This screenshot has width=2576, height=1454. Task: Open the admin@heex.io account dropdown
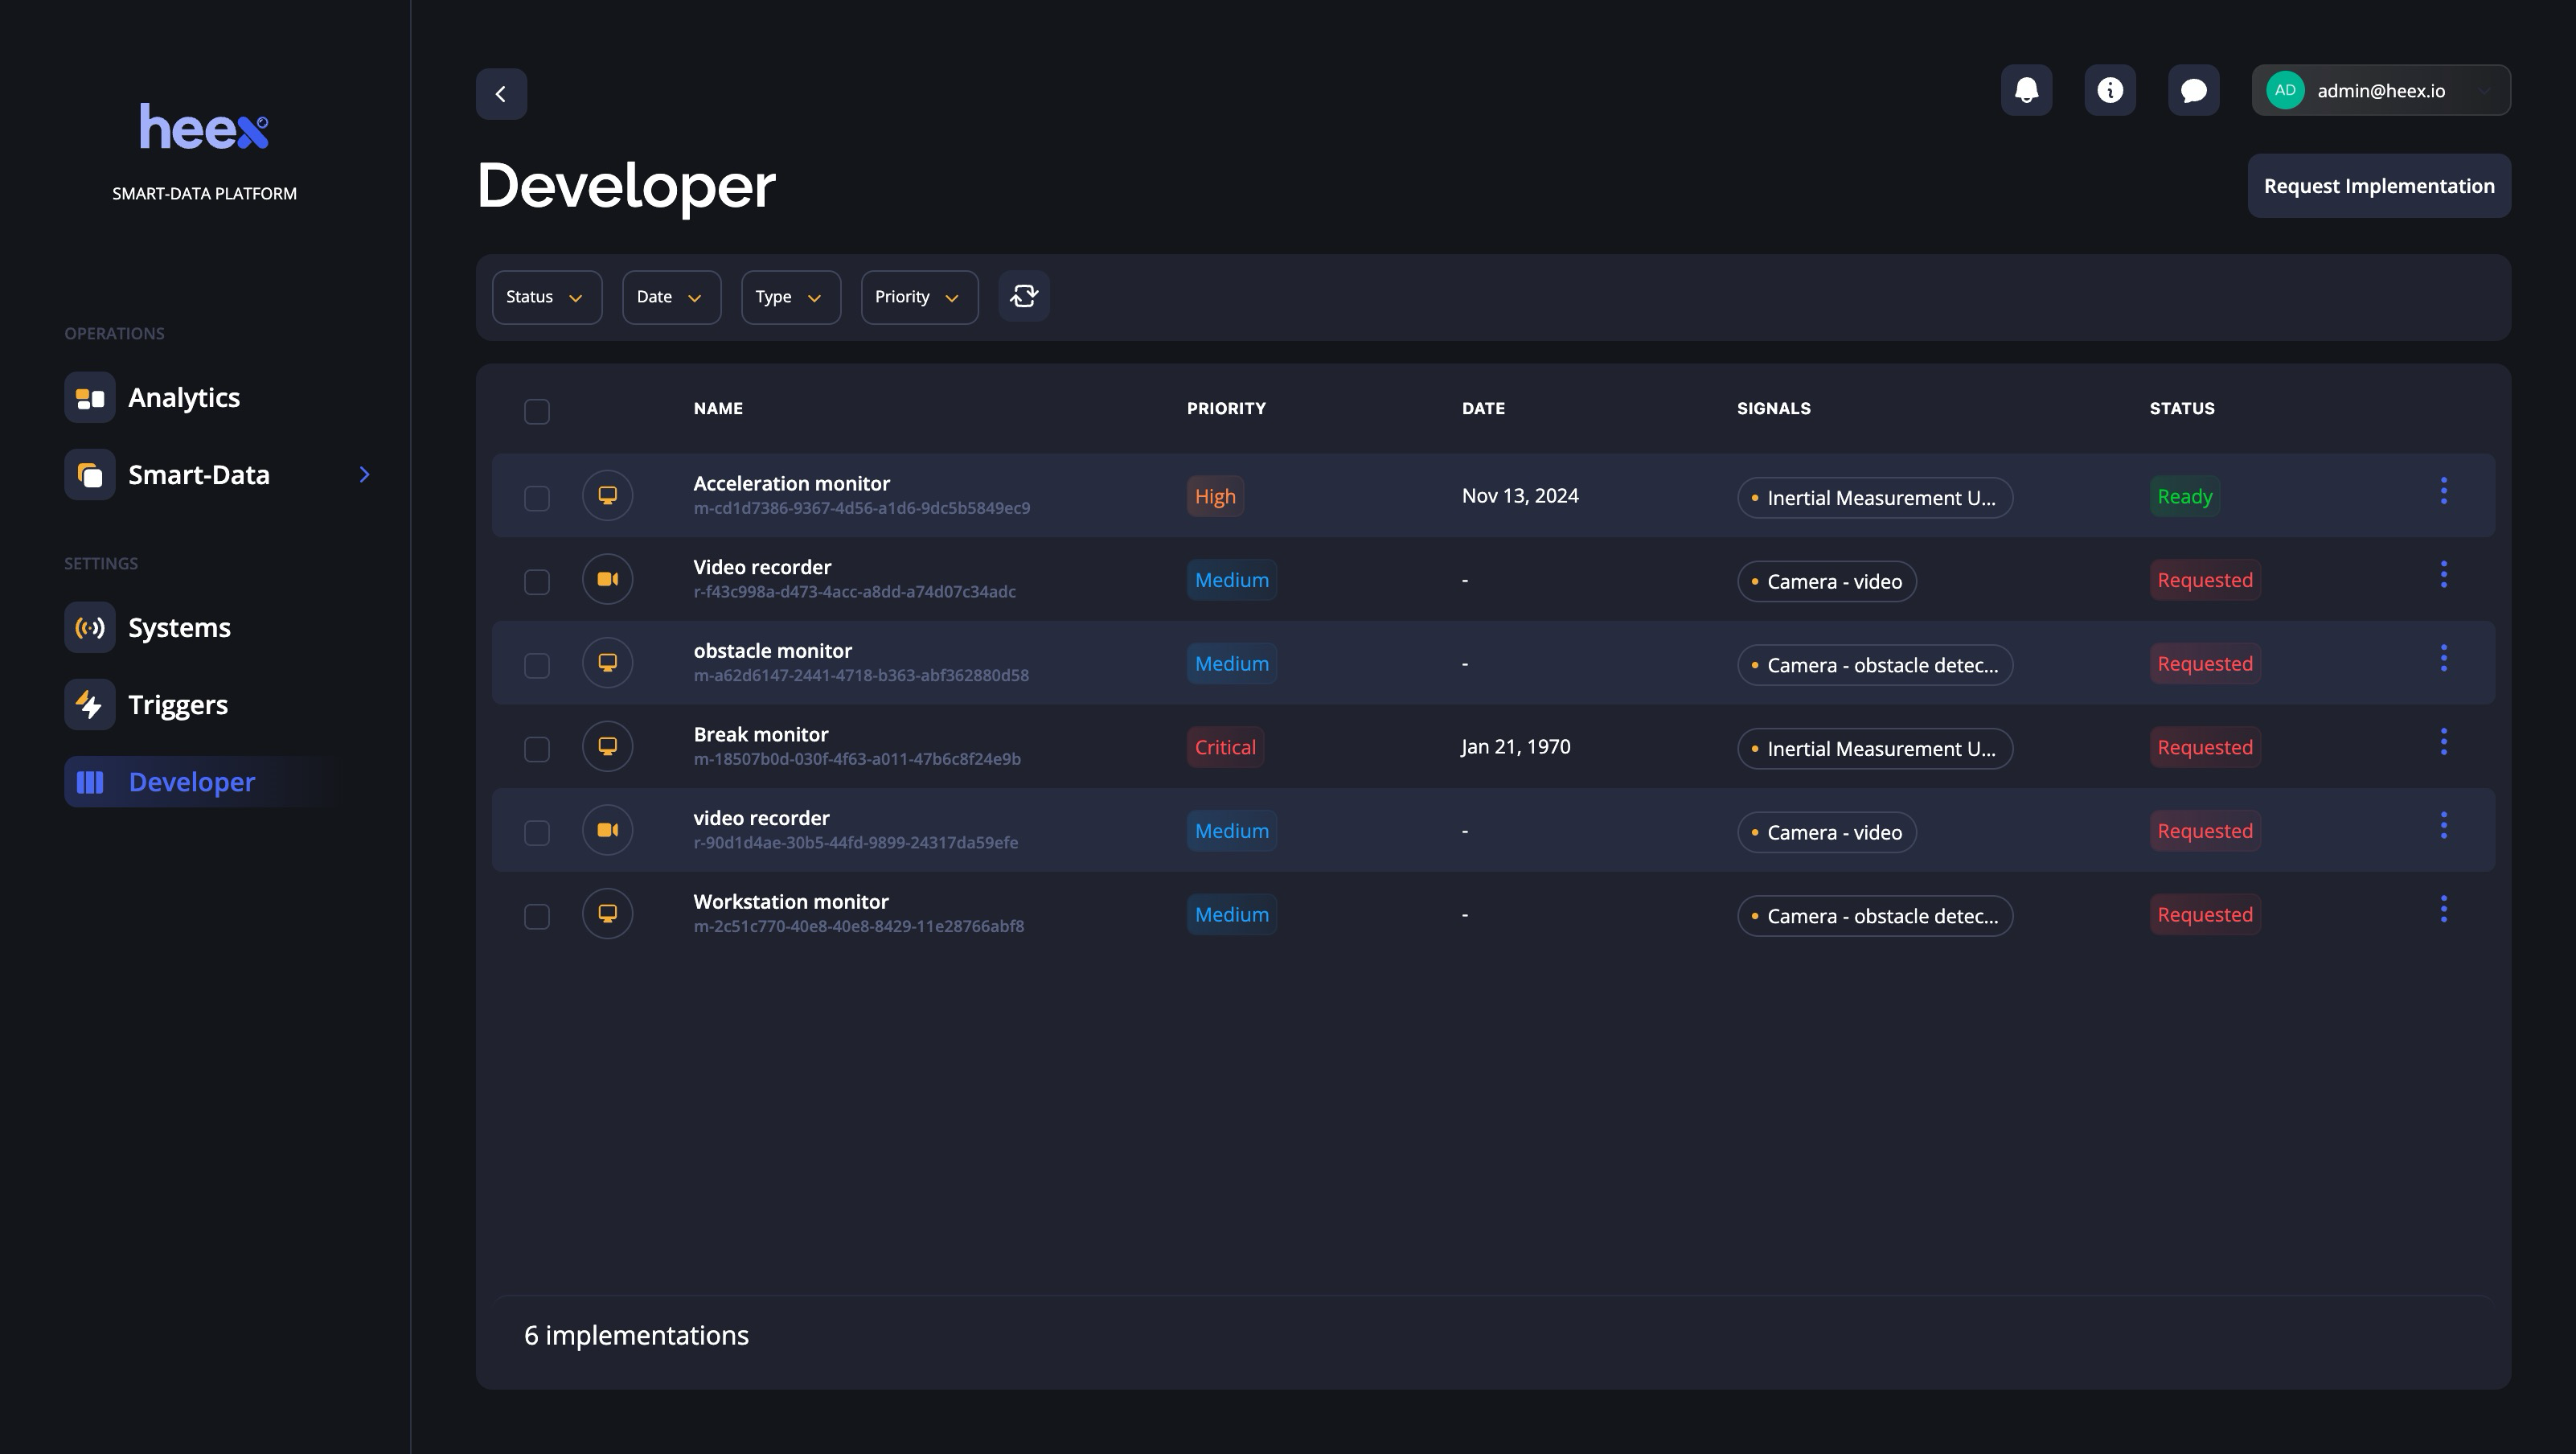pyautogui.click(x=2381, y=91)
